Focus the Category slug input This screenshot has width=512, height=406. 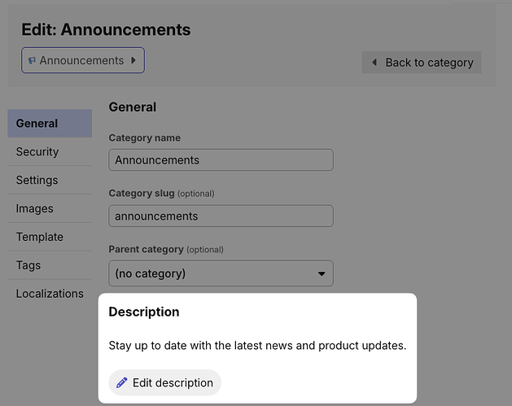221,216
